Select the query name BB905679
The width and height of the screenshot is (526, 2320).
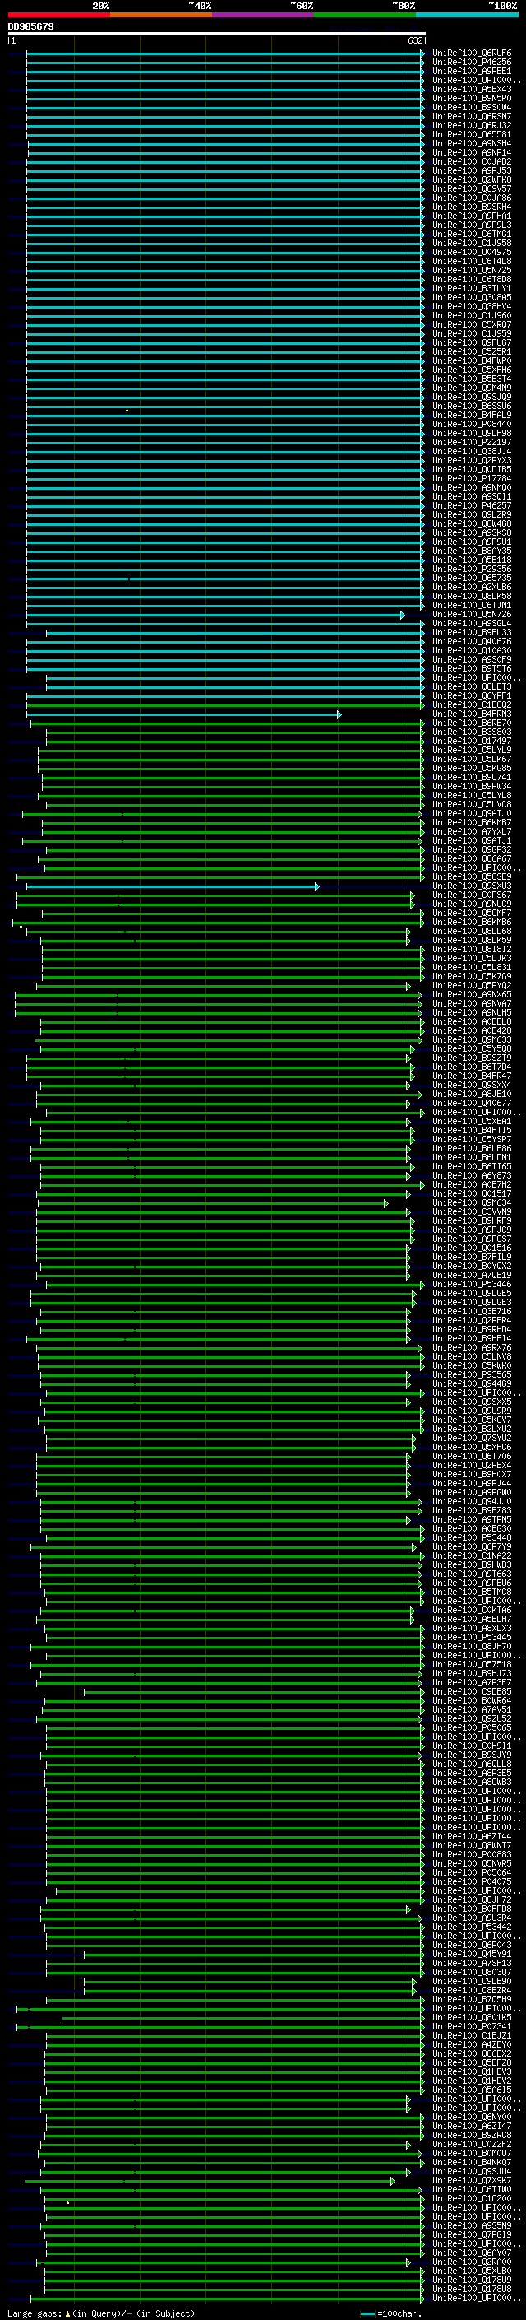tap(30, 26)
